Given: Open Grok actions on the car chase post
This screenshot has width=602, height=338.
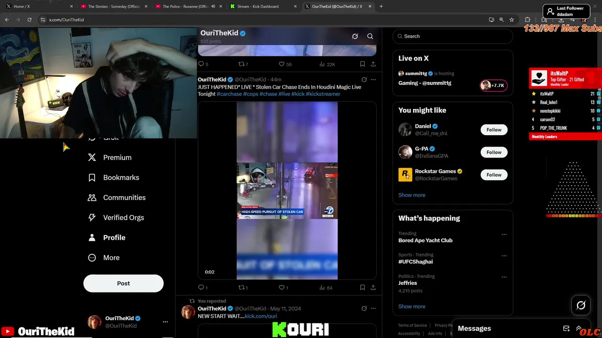Looking at the screenshot, I should point(364,79).
